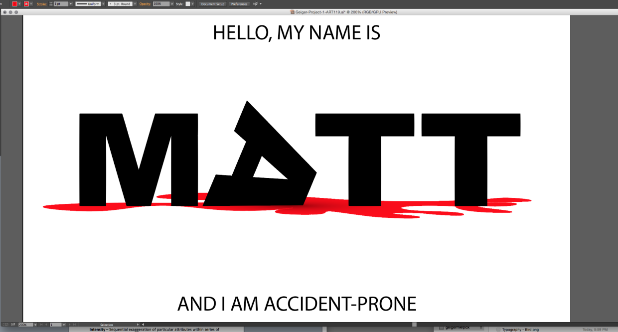Click the 200% zoom level field
Image resolution: width=618 pixels, height=332 pixels.
click(25, 325)
